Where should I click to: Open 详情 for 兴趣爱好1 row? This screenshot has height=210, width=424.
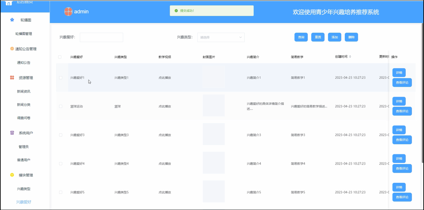pyautogui.click(x=399, y=73)
